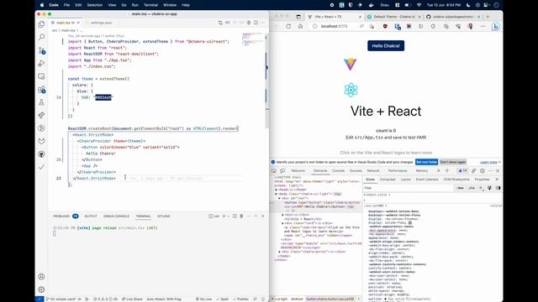Collapse the div id root node
Viewport: 538px width, 302px height.
coord(279,198)
